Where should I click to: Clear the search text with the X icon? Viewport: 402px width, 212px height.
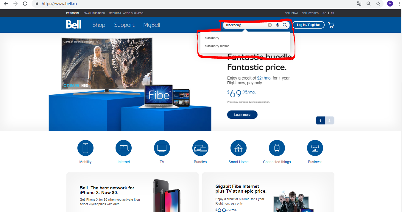coord(270,25)
